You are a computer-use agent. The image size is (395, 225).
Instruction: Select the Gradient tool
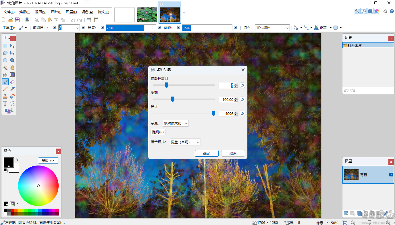click(12, 74)
